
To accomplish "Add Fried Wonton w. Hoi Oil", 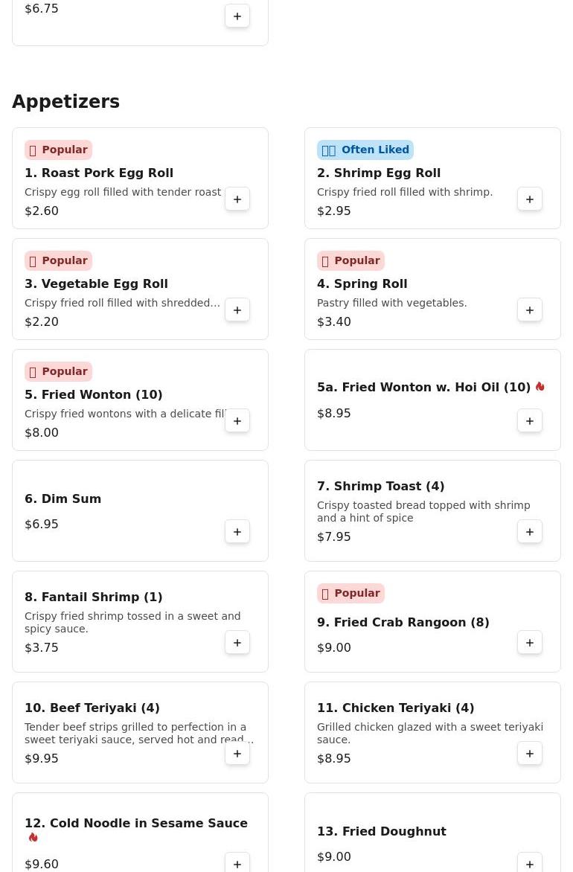I will point(530,421).
